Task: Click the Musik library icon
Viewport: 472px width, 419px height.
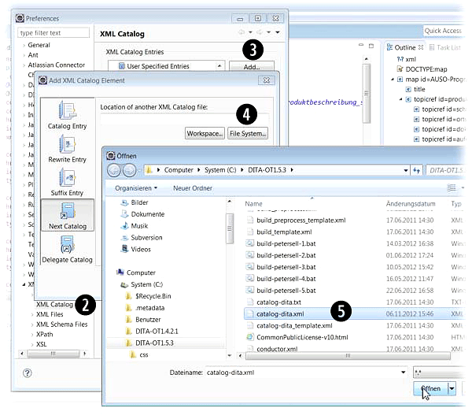Action: tap(124, 226)
